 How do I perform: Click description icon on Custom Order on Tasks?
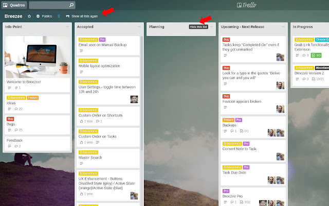(x=98, y=142)
